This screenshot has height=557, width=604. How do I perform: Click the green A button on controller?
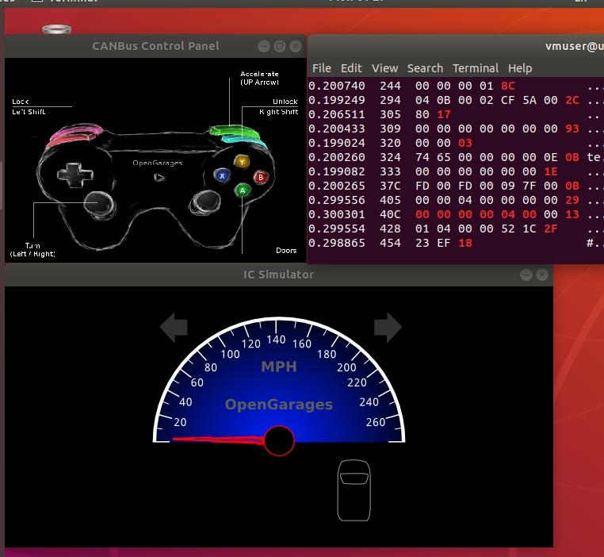coord(243,190)
